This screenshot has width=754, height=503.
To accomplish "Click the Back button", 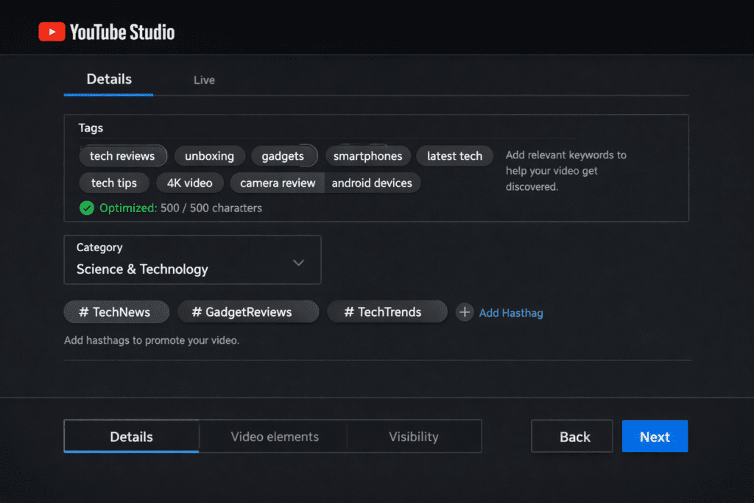I will click(574, 437).
